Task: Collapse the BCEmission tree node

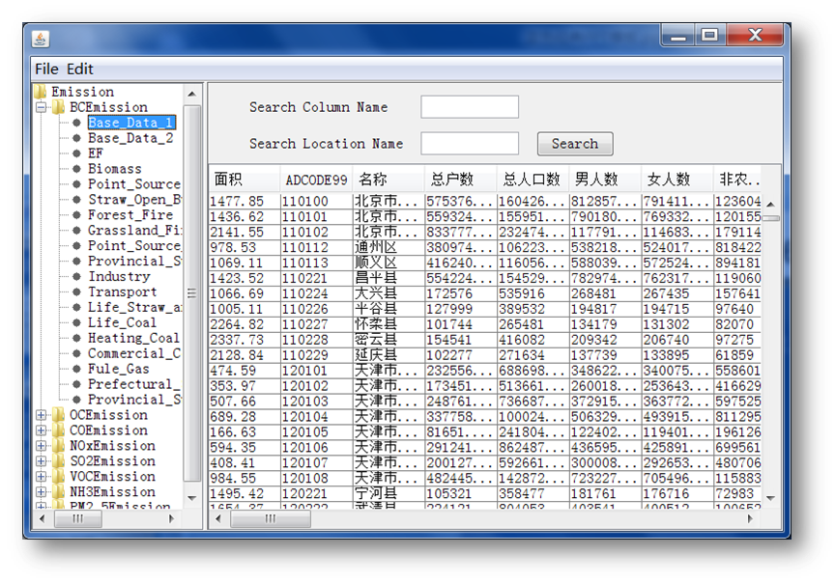Action: pos(41,107)
